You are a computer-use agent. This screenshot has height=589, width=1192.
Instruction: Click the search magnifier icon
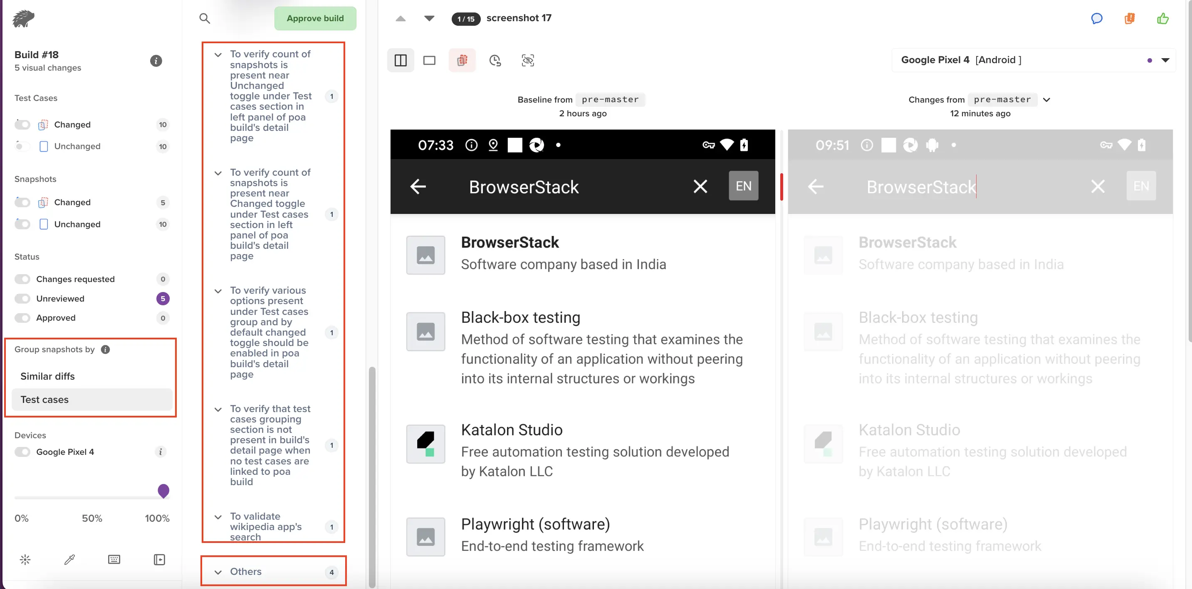point(205,18)
